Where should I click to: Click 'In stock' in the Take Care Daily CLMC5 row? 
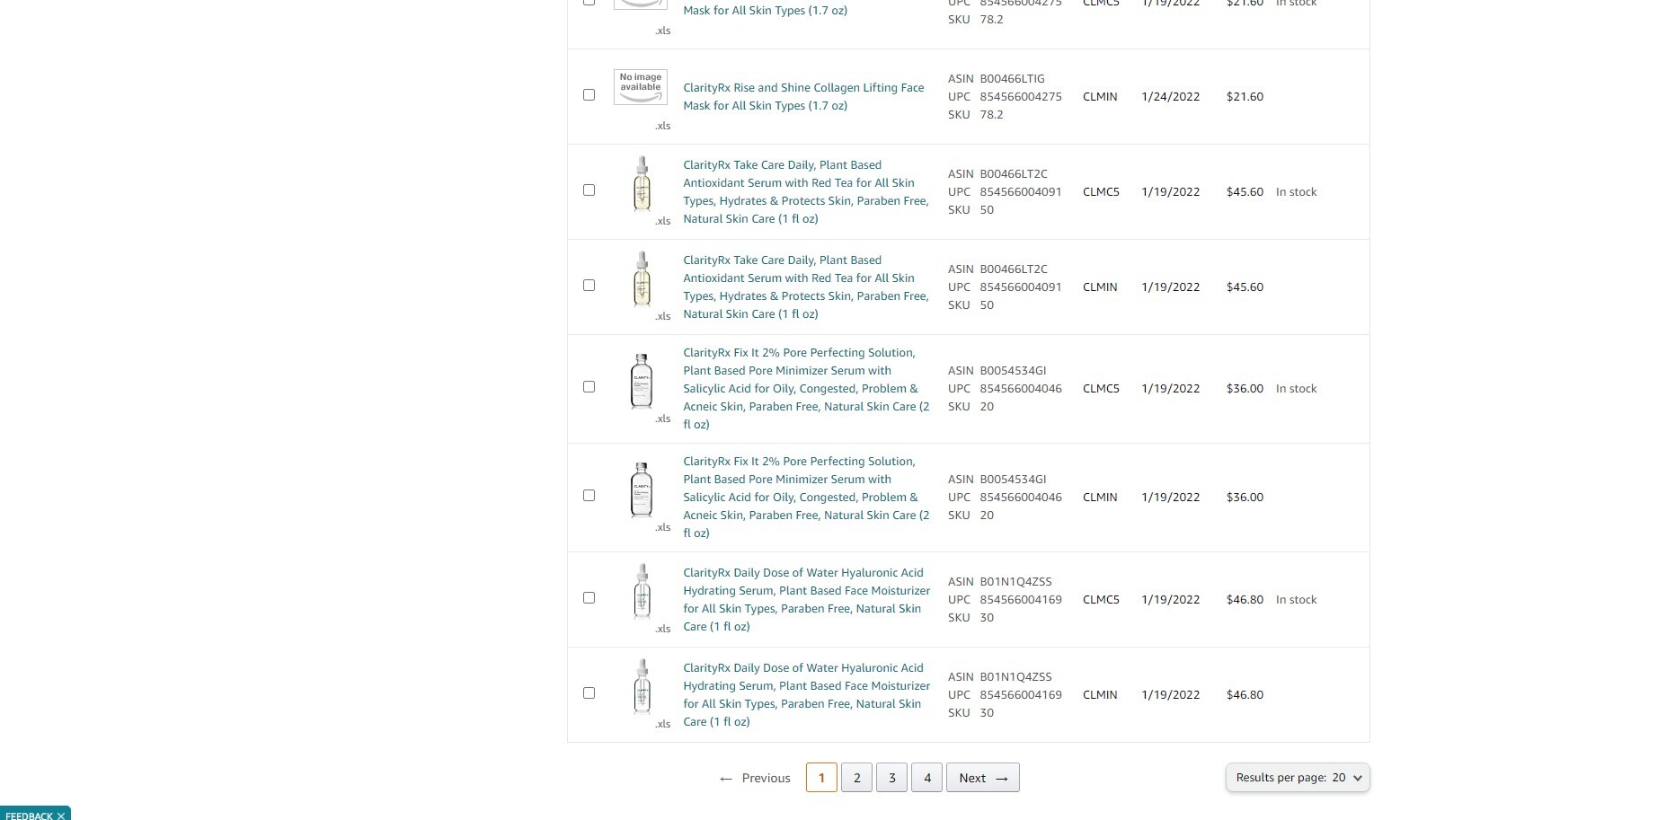(x=1296, y=191)
